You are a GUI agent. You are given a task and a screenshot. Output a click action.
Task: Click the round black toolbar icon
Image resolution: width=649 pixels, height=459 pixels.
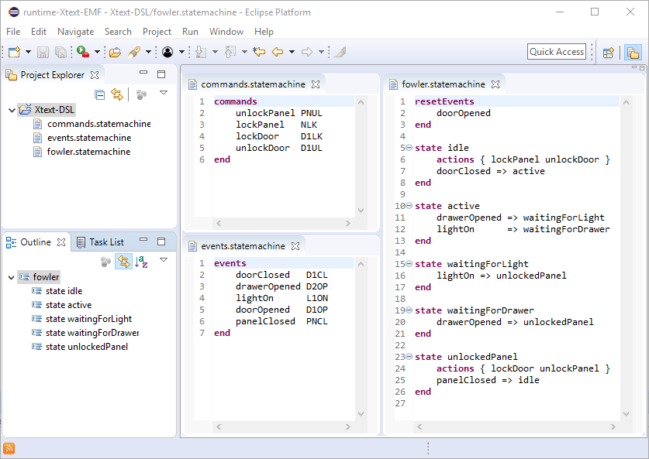[167, 52]
